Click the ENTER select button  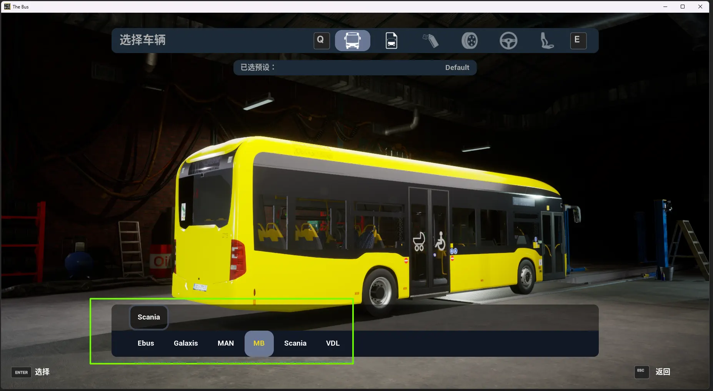tap(22, 372)
